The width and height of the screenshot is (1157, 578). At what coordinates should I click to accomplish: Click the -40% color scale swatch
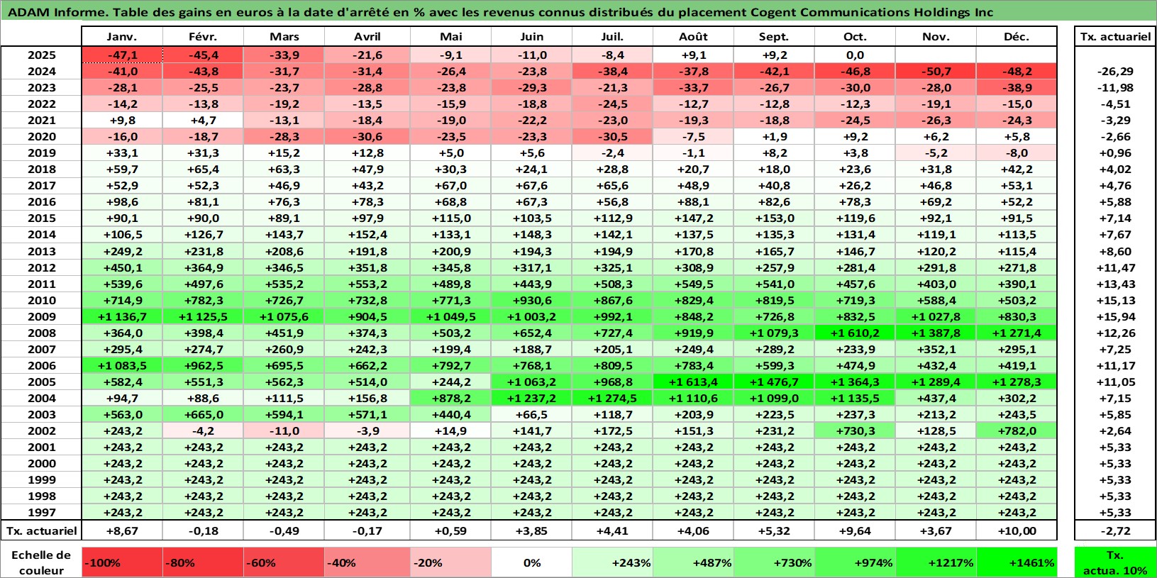click(x=367, y=562)
